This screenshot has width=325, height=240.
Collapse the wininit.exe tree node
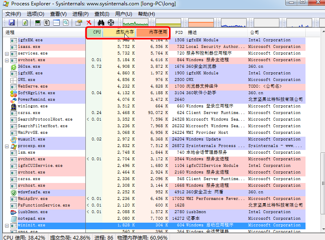tap(7, 226)
